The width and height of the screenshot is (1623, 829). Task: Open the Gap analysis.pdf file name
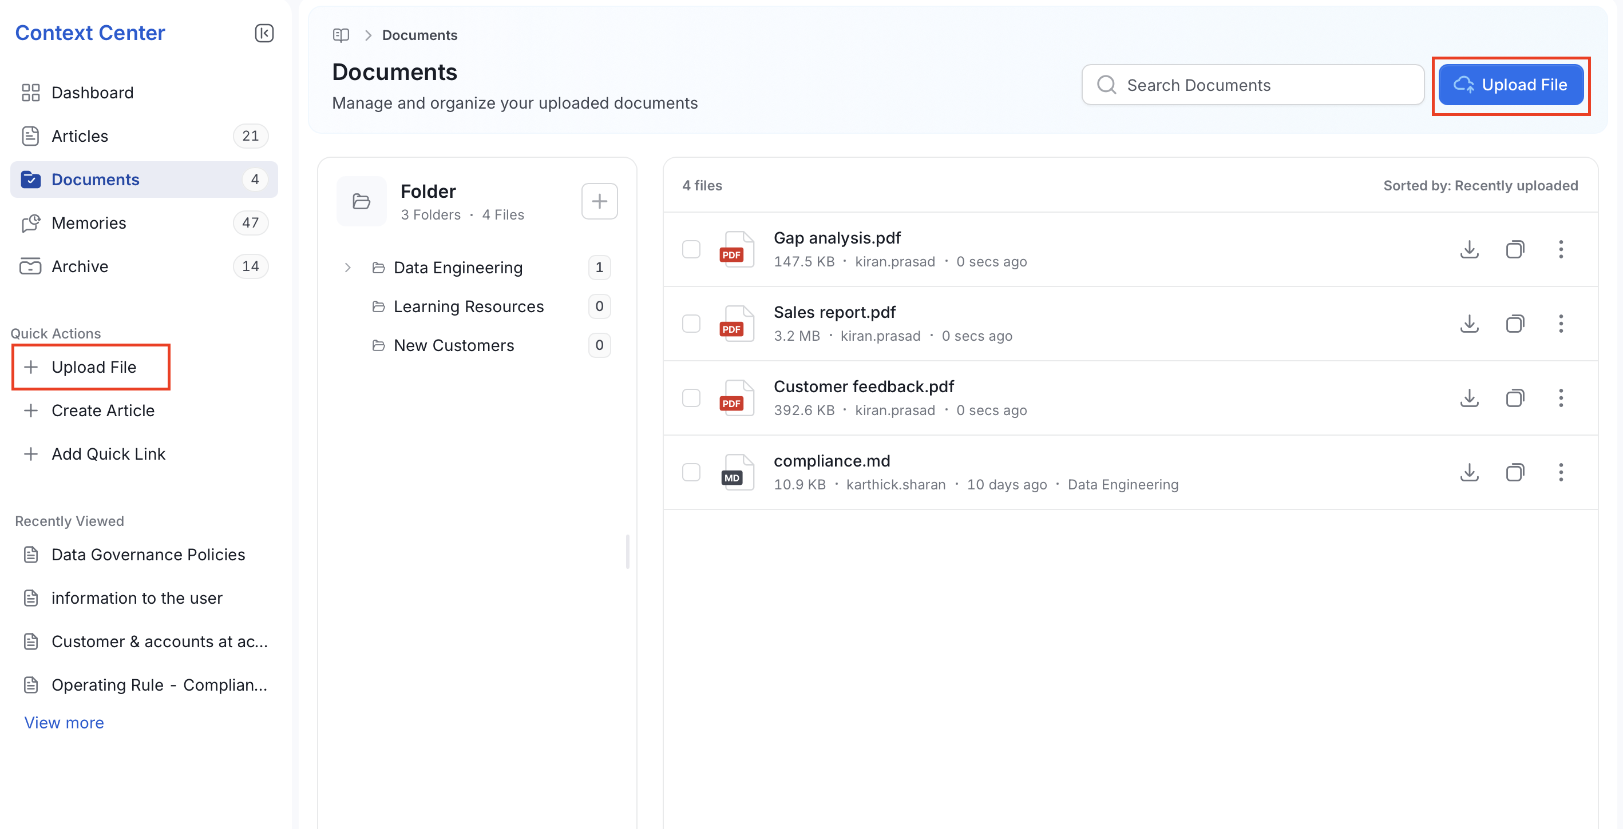point(837,238)
